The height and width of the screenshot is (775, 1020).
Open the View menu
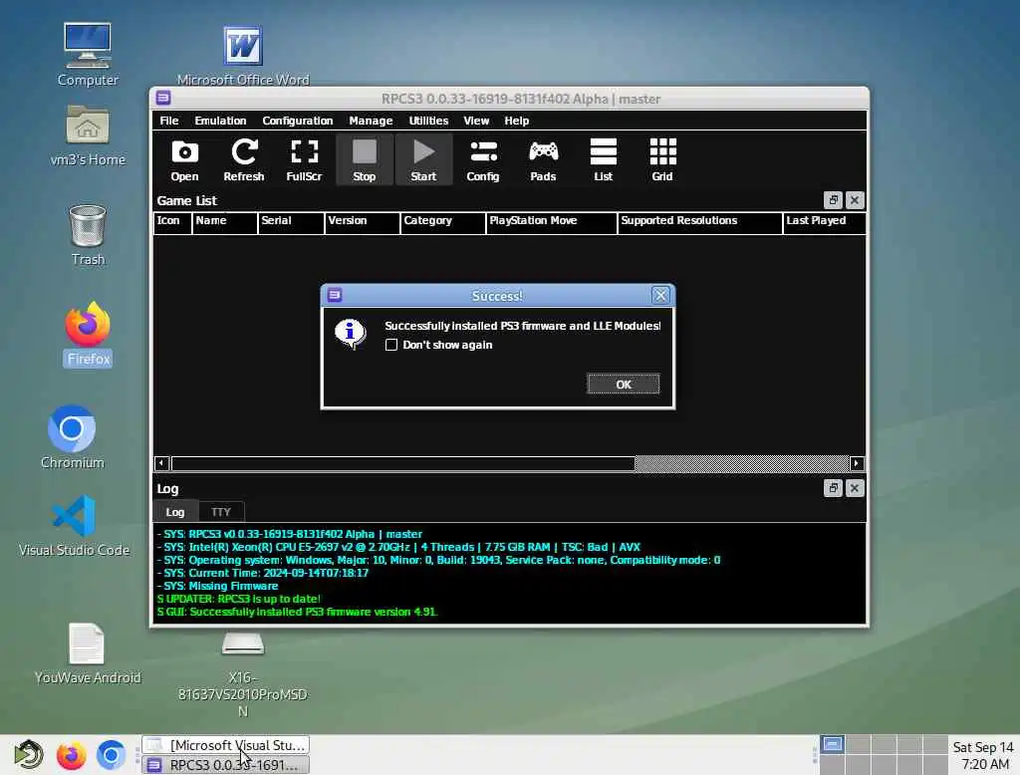(x=476, y=121)
